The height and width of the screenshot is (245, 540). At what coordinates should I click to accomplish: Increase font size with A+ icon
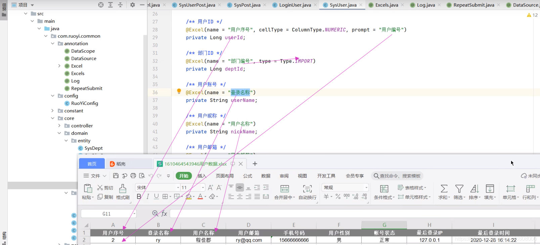[x=211, y=188]
